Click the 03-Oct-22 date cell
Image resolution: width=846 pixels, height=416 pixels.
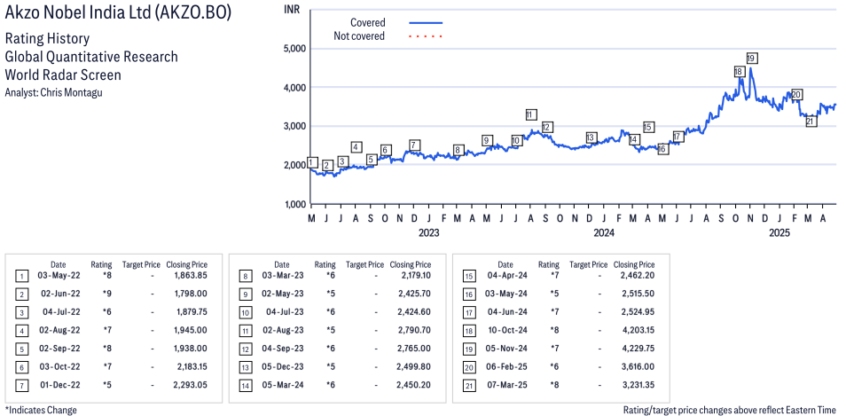[x=59, y=367]
